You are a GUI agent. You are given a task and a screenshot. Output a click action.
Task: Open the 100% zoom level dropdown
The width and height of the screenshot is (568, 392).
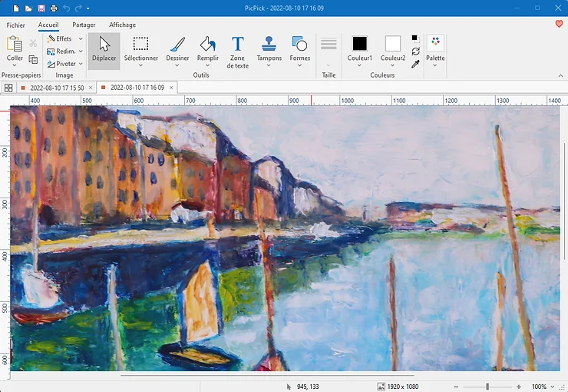click(553, 387)
